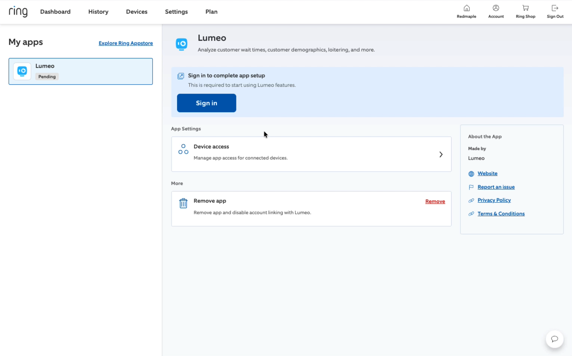
Task: Click the 'My apps' heading
Action: (x=26, y=42)
